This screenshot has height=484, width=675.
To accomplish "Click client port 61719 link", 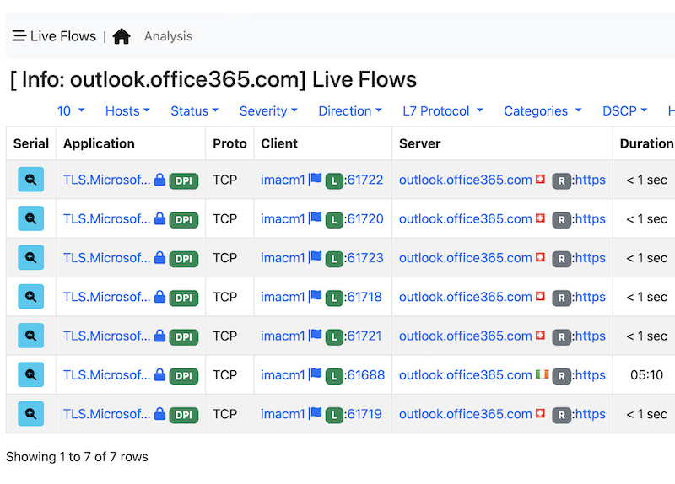I will coord(364,414).
